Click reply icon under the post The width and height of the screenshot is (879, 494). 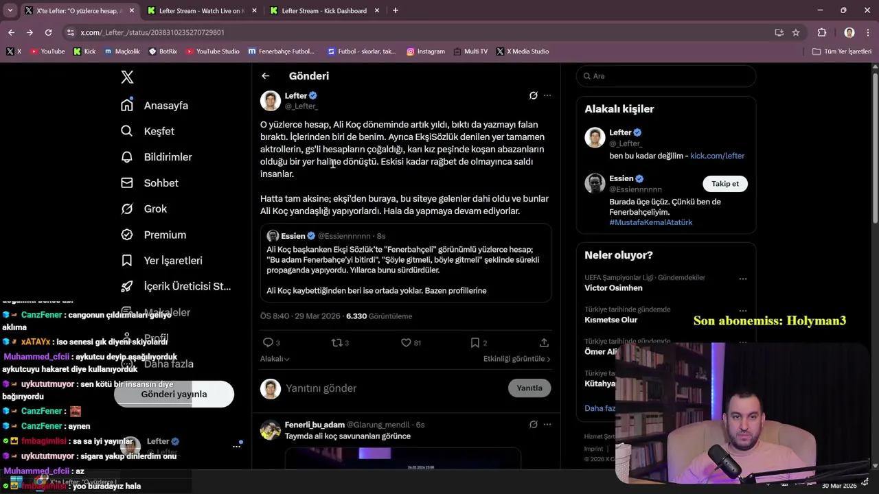[x=268, y=342]
